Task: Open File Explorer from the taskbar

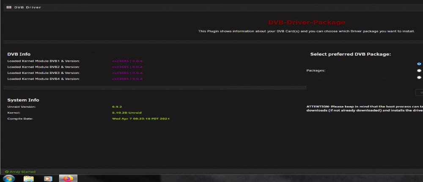Action: click(x=29, y=179)
